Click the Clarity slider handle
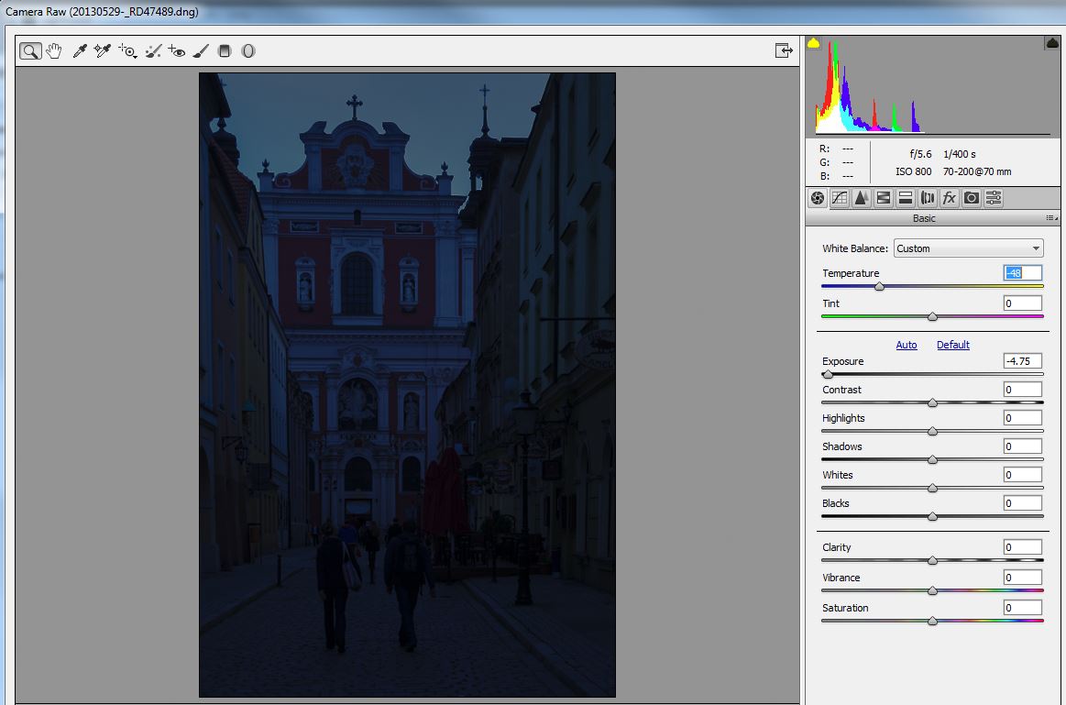This screenshot has height=705, width=1066. point(933,560)
